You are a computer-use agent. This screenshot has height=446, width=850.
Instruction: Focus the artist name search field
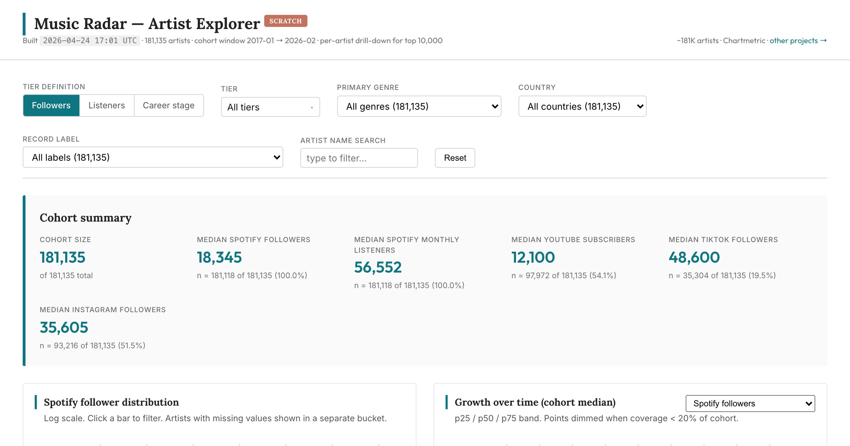359,158
